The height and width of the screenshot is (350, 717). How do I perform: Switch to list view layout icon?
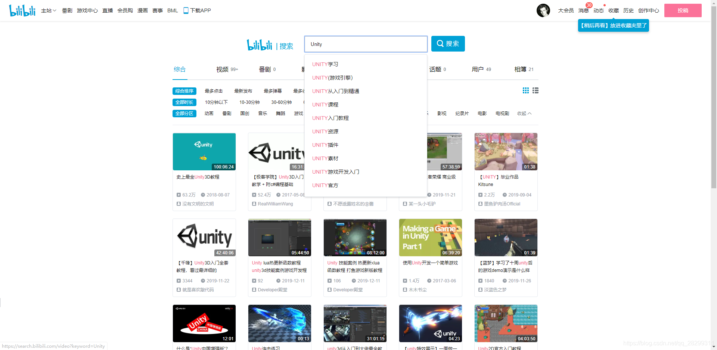point(536,90)
